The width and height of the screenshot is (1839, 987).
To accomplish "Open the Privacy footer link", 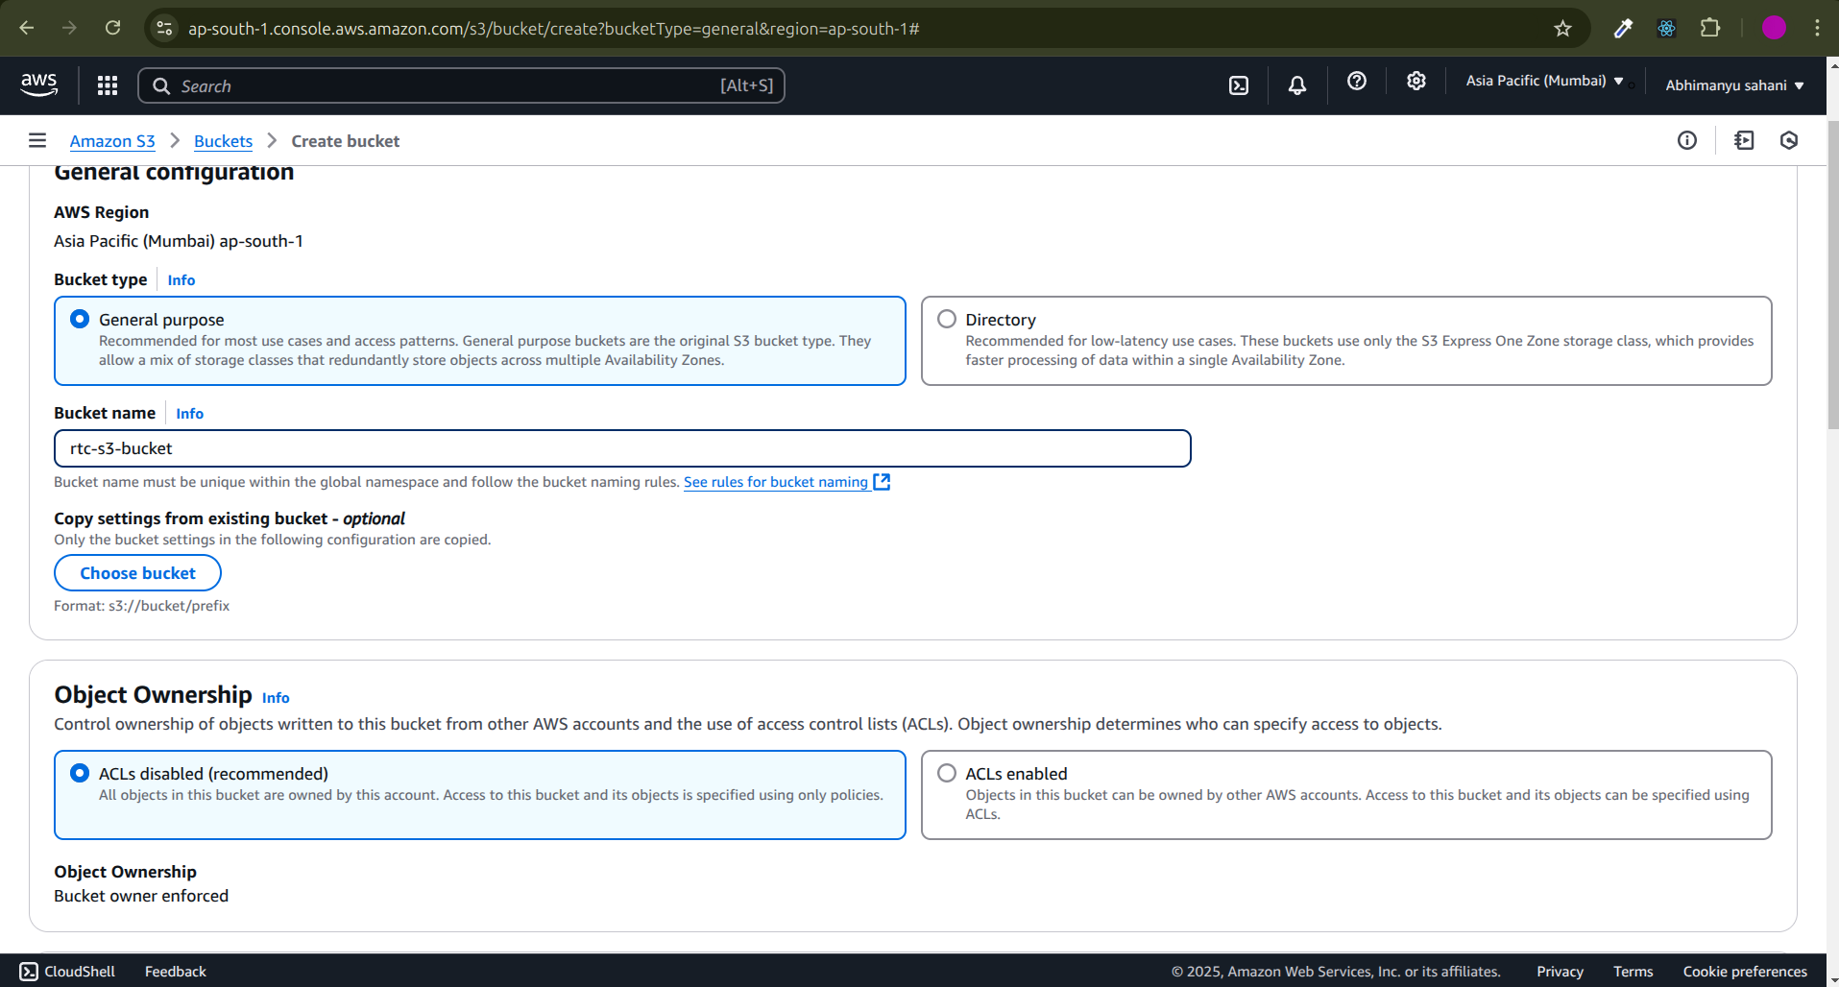I will pyautogui.click(x=1560, y=971).
